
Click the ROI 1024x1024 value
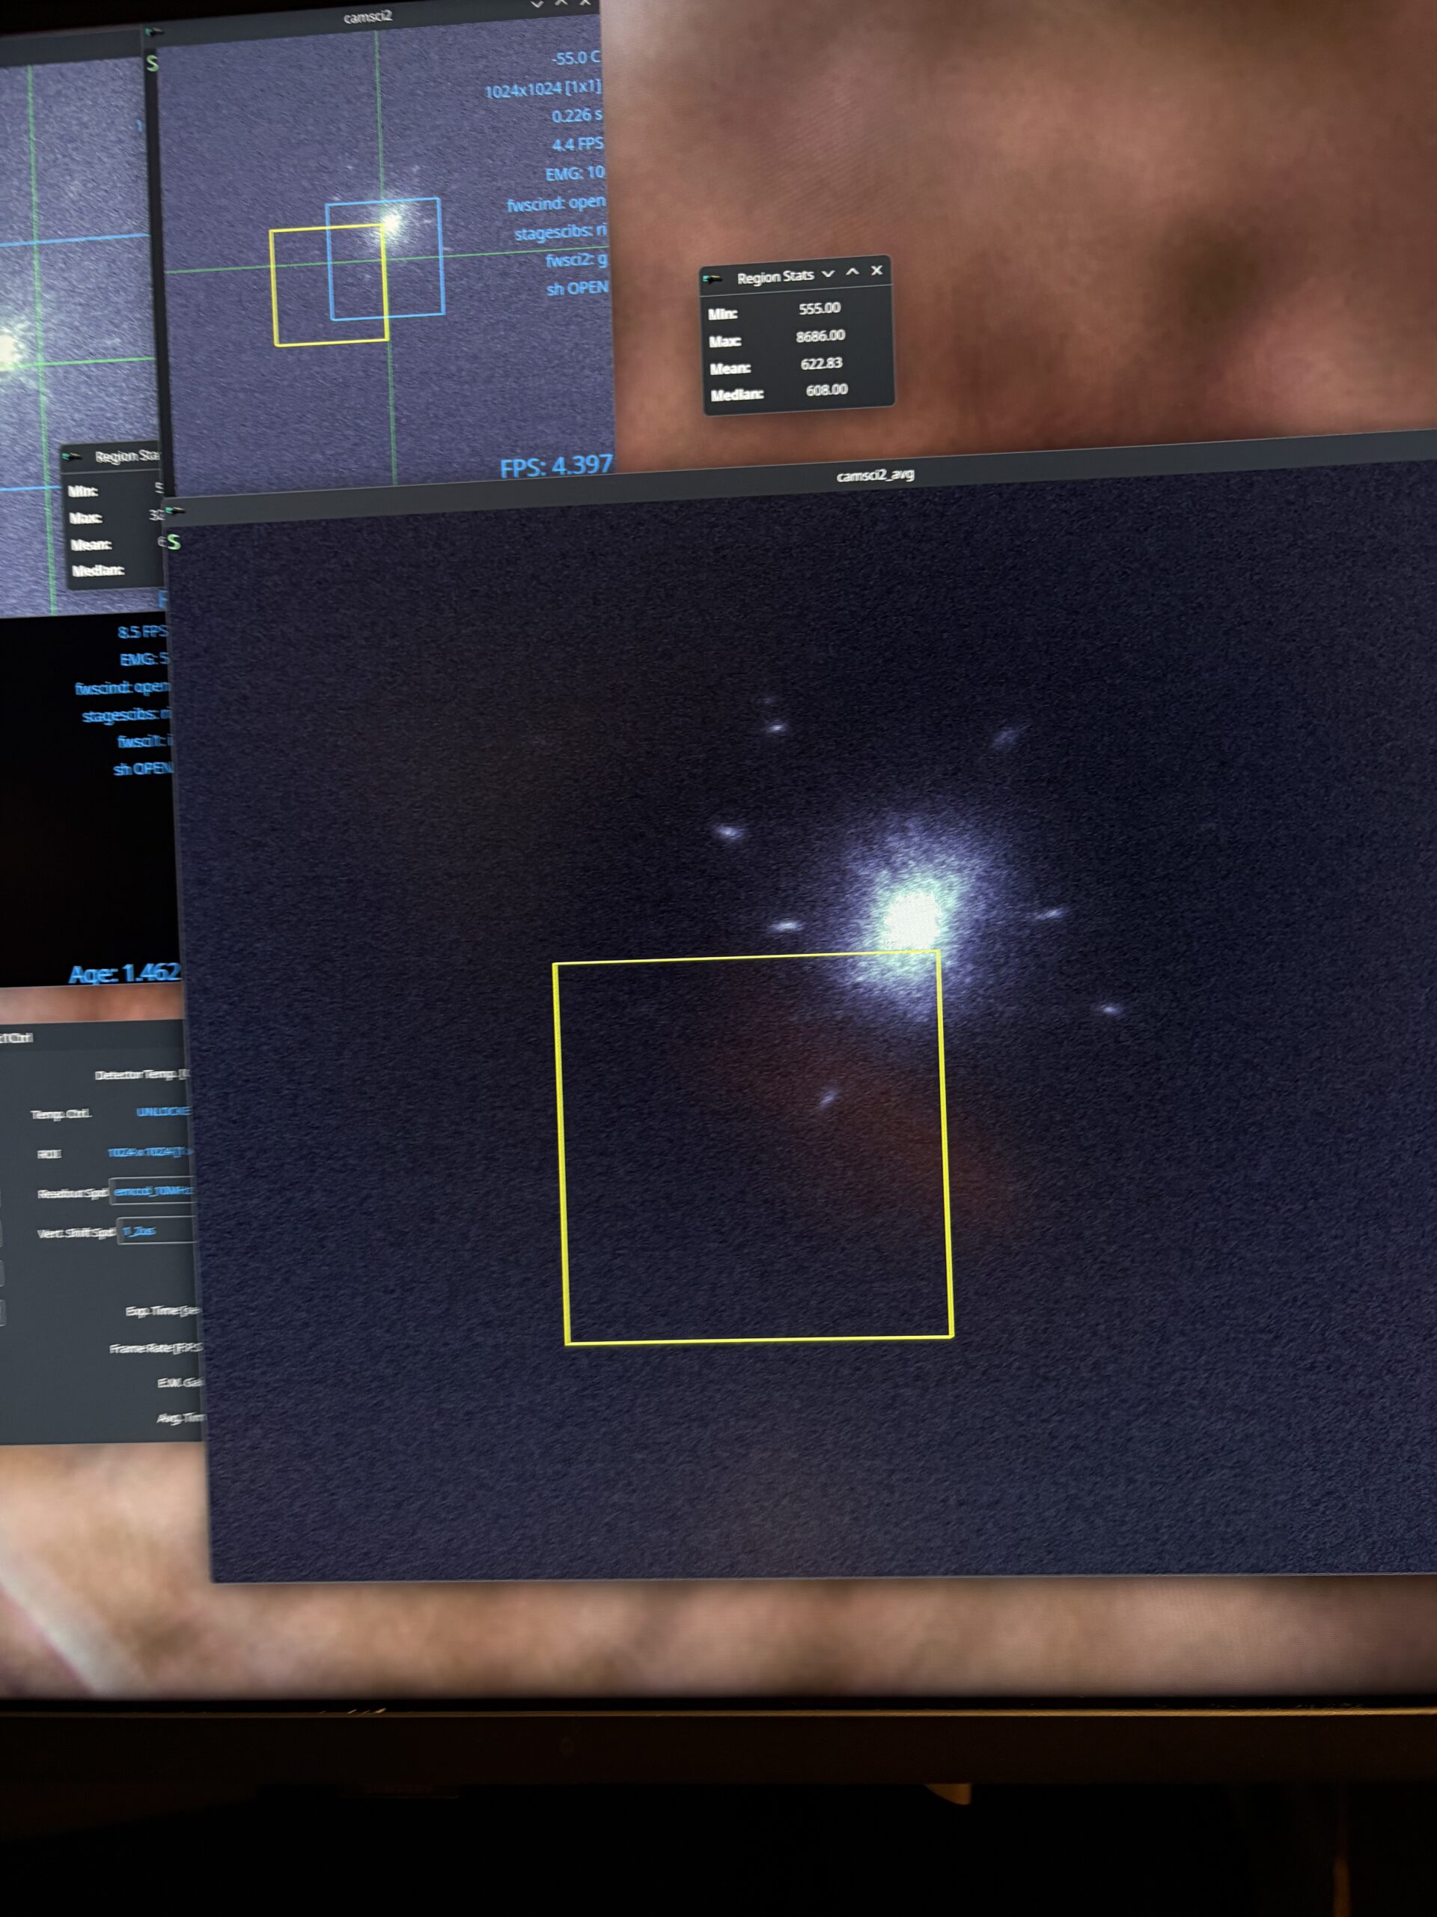(x=149, y=1152)
